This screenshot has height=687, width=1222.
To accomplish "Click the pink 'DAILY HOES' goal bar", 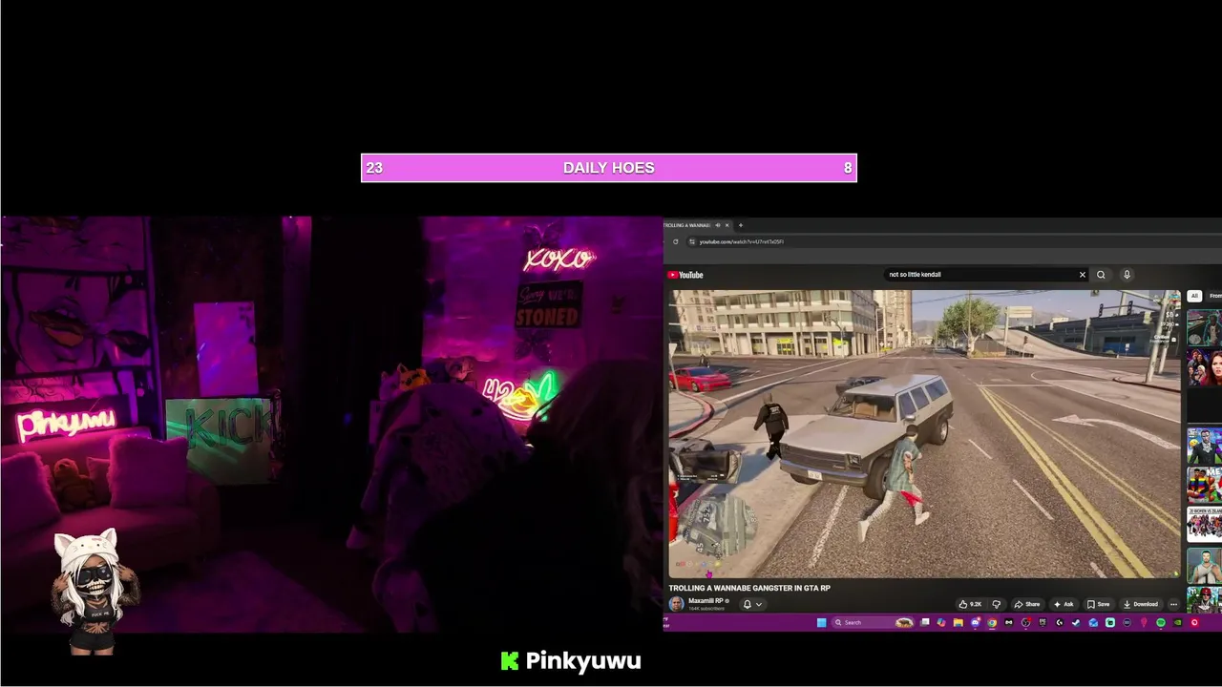I will click(609, 168).
